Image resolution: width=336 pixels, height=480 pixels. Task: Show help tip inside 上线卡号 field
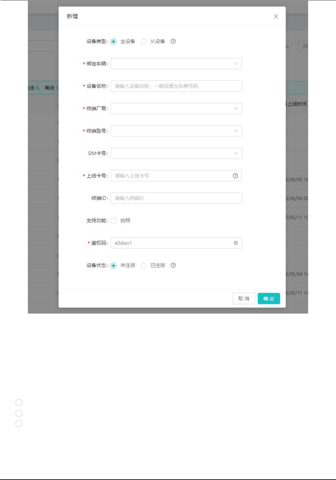235,176
